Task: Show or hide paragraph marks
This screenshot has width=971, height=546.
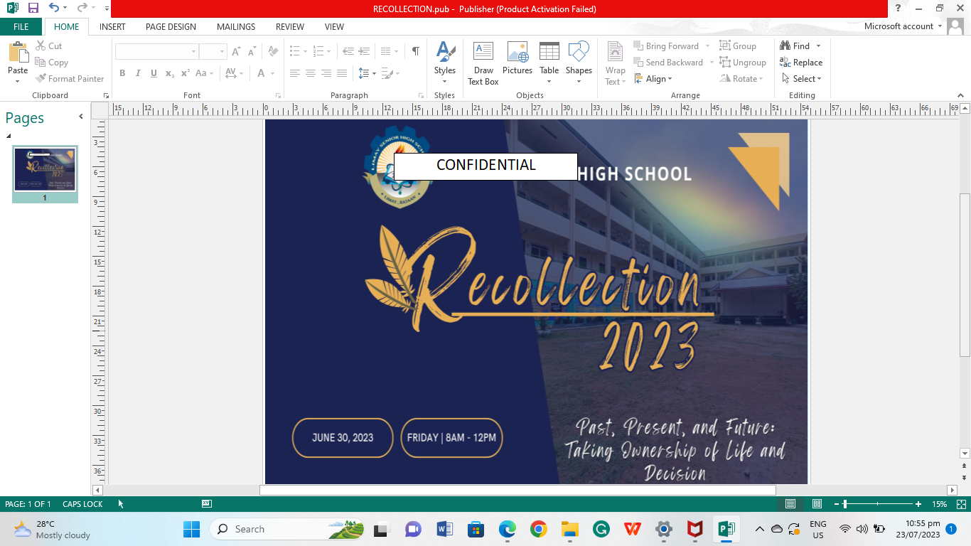Action: pos(415,51)
